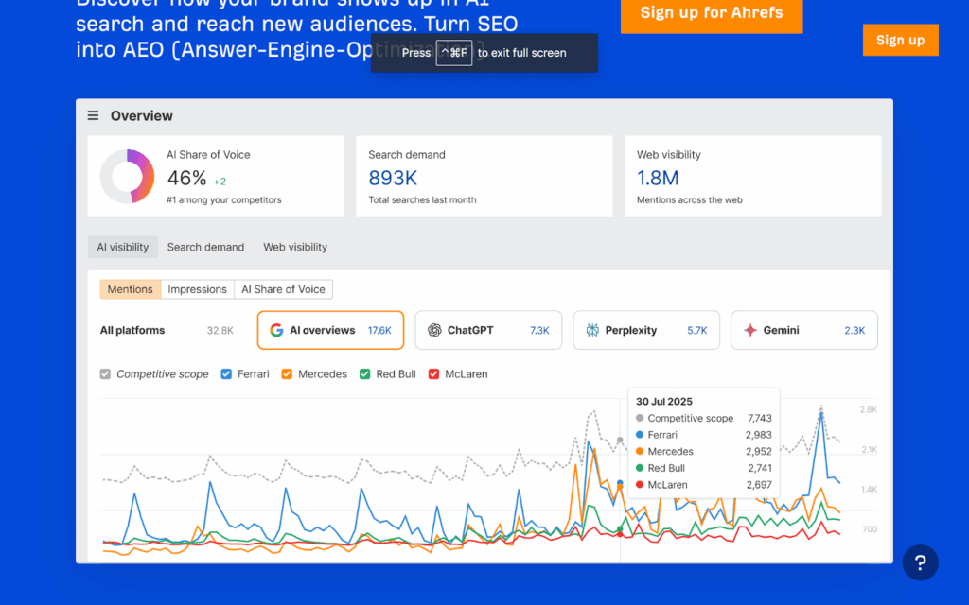
Task: Uncheck the Ferrari checkbox
Action: pos(226,373)
